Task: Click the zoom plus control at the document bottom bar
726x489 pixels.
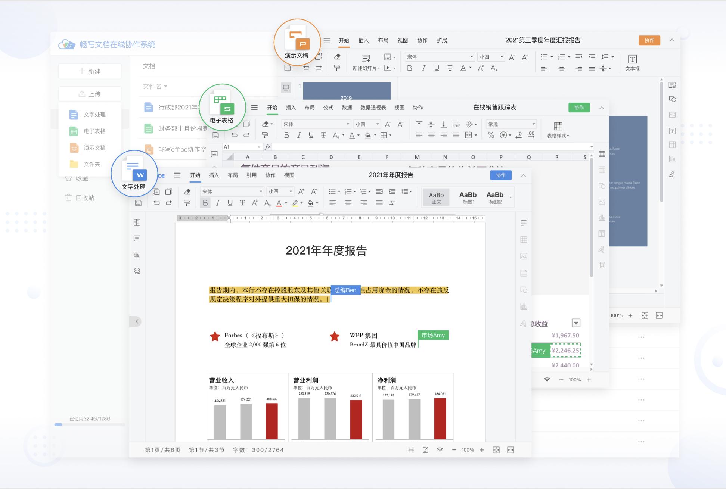Action: click(x=483, y=450)
